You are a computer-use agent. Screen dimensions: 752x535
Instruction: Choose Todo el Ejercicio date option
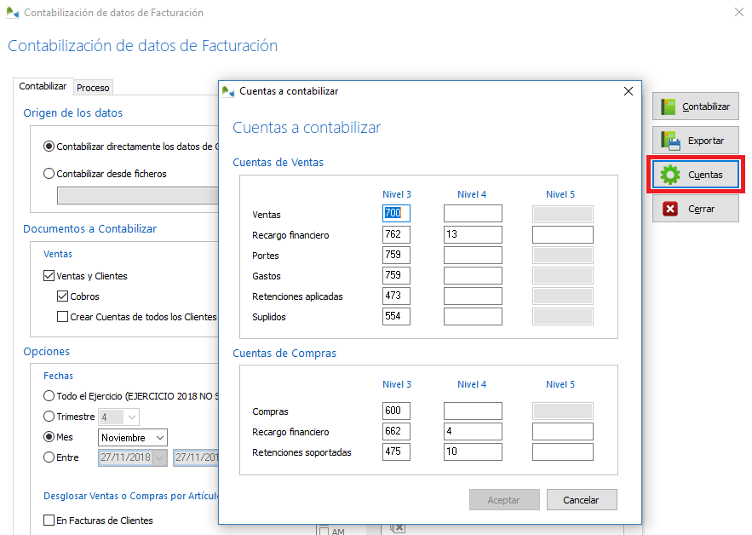click(50, 396)
